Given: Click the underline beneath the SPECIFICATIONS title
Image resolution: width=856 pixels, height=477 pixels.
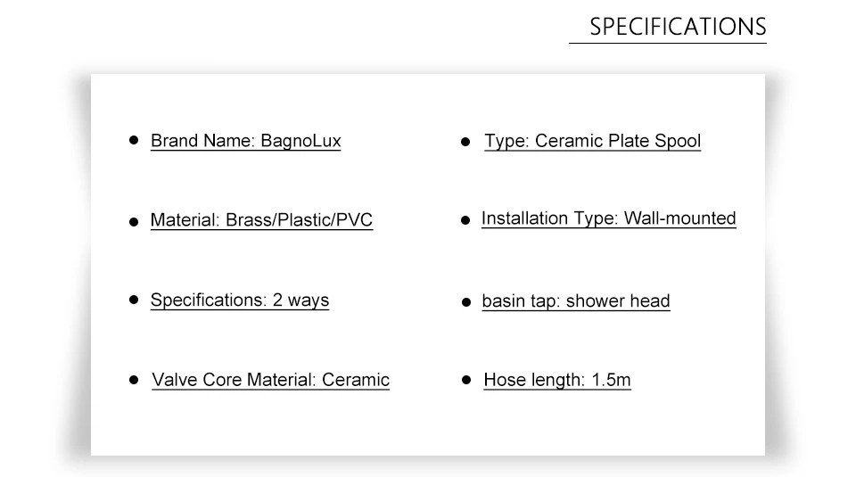Looking at the screenshot, I should [667, 43].
